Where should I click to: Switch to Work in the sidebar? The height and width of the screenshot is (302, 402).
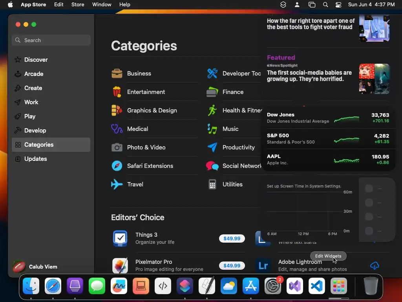[51, 102]
